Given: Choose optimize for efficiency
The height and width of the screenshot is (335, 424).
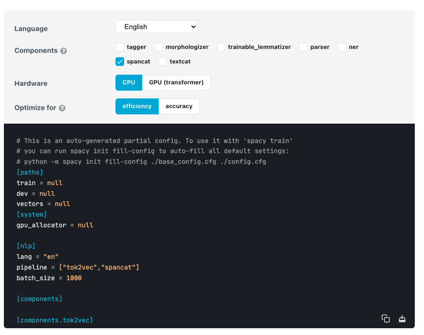Looking at the screenshot, I should pyautogui.click(x=137, y=107).
